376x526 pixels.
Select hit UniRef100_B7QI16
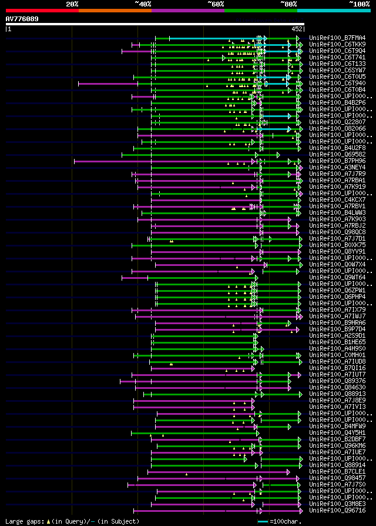(337, 368)
